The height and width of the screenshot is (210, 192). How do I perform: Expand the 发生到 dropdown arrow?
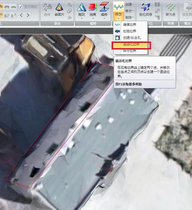187,18
